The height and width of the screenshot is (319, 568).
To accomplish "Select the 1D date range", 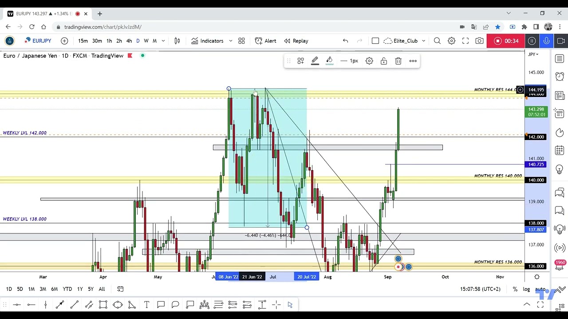I will 9,289.
